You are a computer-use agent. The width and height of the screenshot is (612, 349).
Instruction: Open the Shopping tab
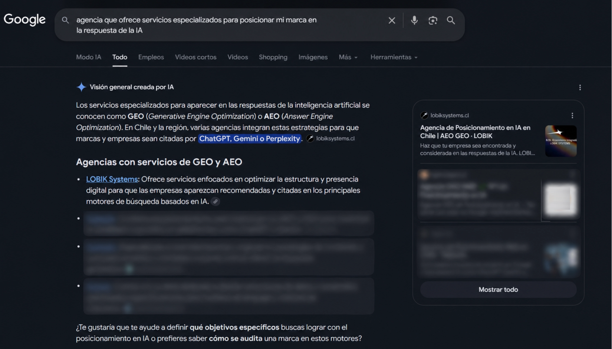[x=273, y=57]
